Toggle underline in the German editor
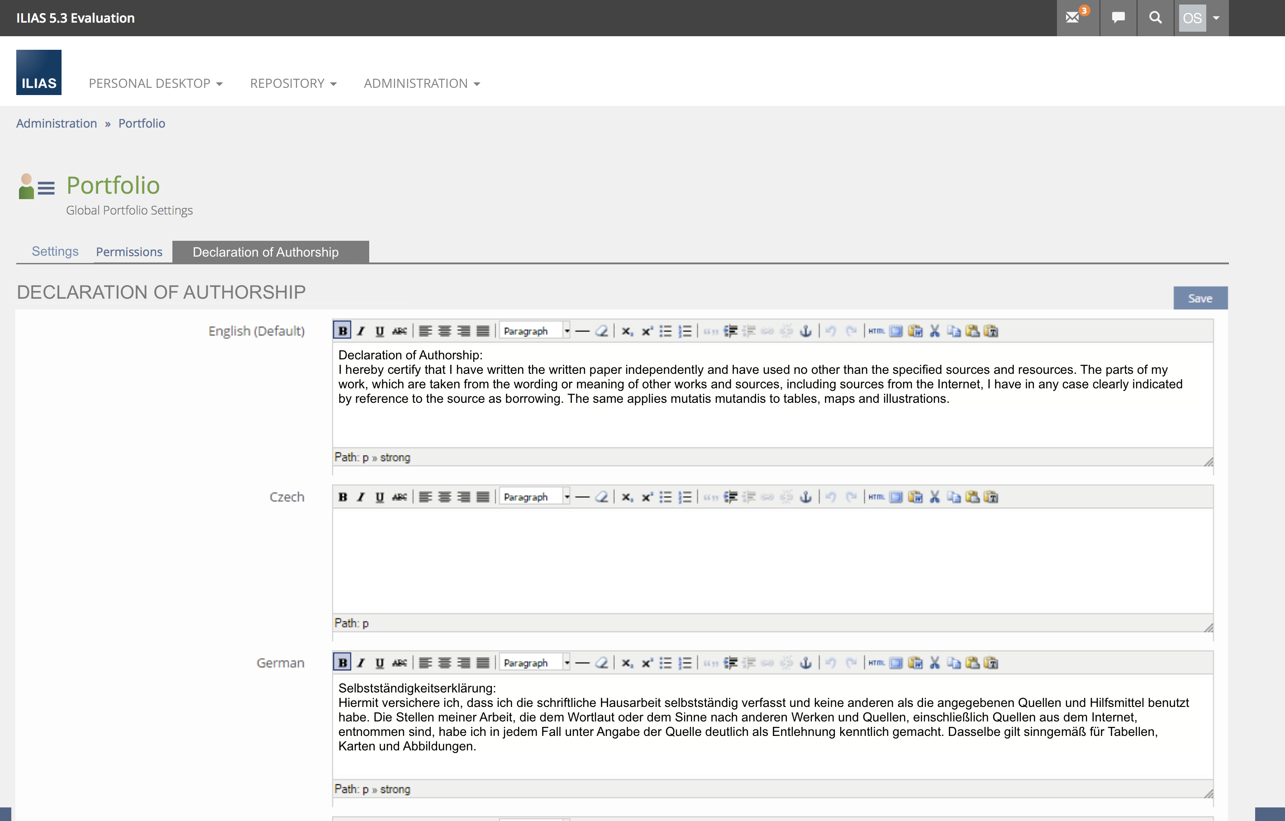1285x821 pixels. click(x=380, y=663)
